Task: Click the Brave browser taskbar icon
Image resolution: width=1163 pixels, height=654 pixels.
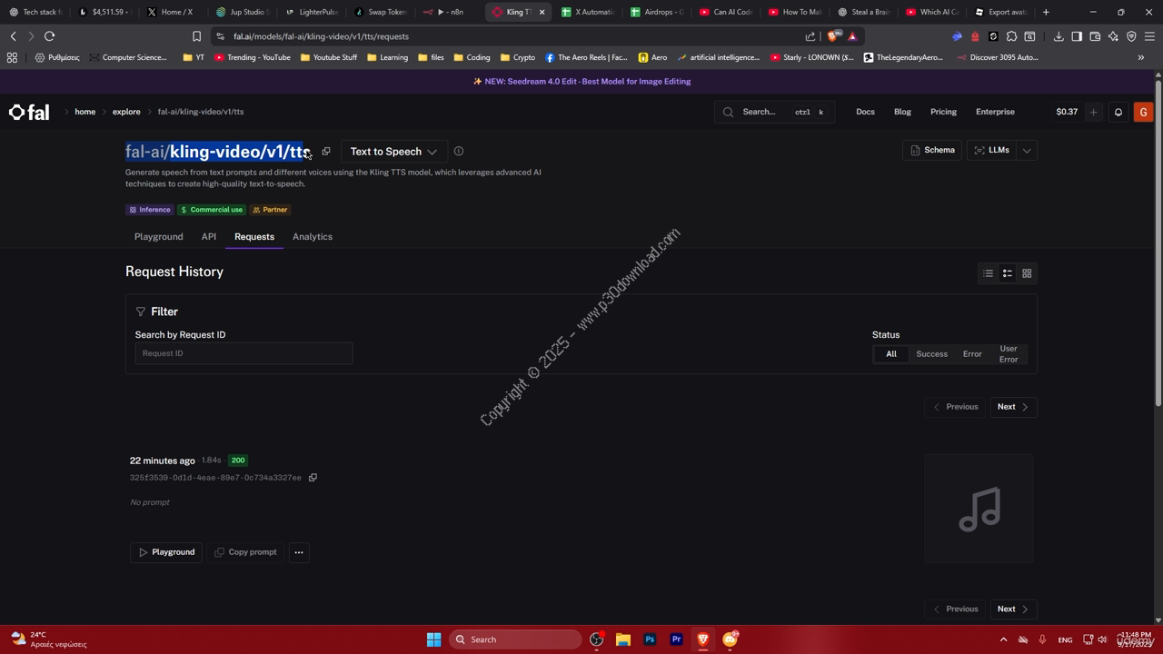Action: tap(702, 639)
